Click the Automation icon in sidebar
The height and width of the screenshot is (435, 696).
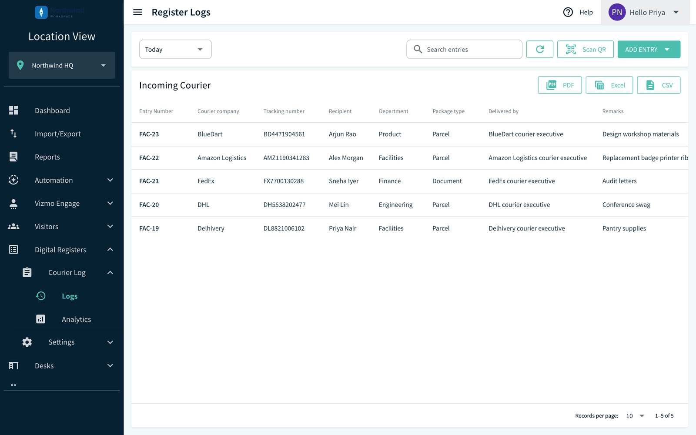[x=13, y=180]
